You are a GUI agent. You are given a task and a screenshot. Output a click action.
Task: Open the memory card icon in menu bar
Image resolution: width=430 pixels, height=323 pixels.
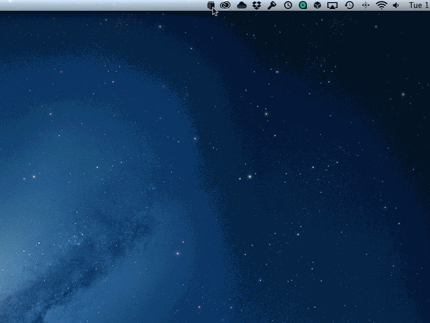pyautogui.click(x=211, y=5)
